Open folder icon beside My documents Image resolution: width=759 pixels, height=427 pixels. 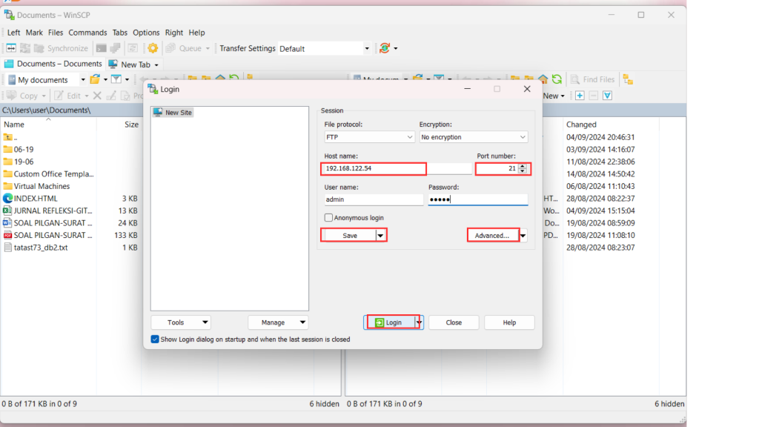pyautogui.click(x=95, y=79)
